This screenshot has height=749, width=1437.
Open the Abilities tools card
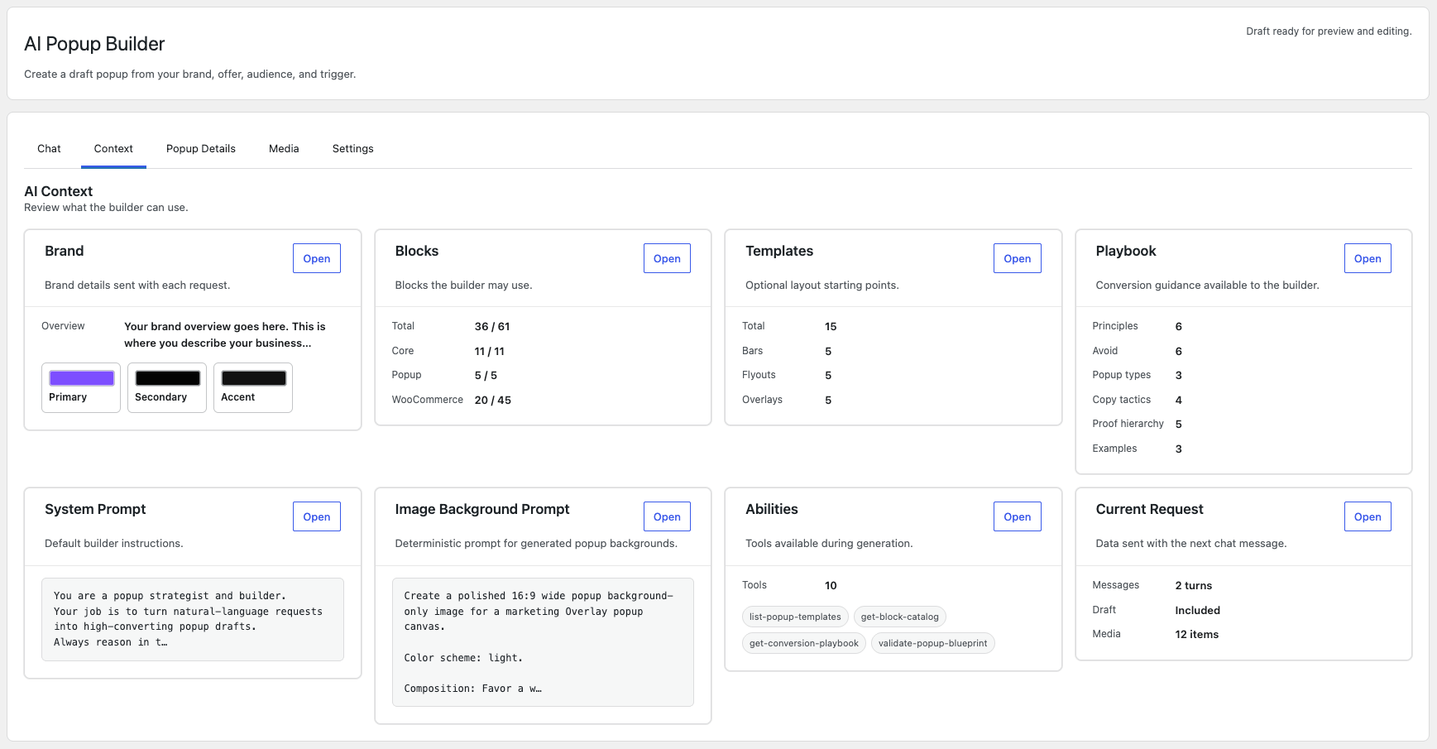[x=1018, y=516]
